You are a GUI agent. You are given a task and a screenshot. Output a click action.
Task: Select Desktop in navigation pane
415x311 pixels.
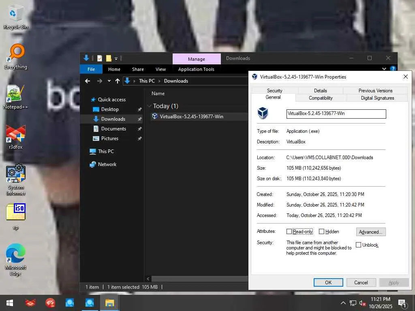click(x=110, y=109)
